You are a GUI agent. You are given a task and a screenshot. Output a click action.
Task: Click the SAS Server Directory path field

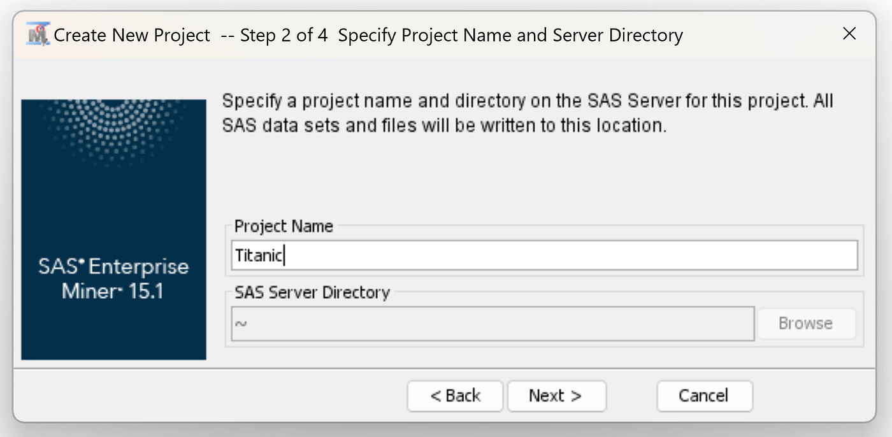[493, 324]
